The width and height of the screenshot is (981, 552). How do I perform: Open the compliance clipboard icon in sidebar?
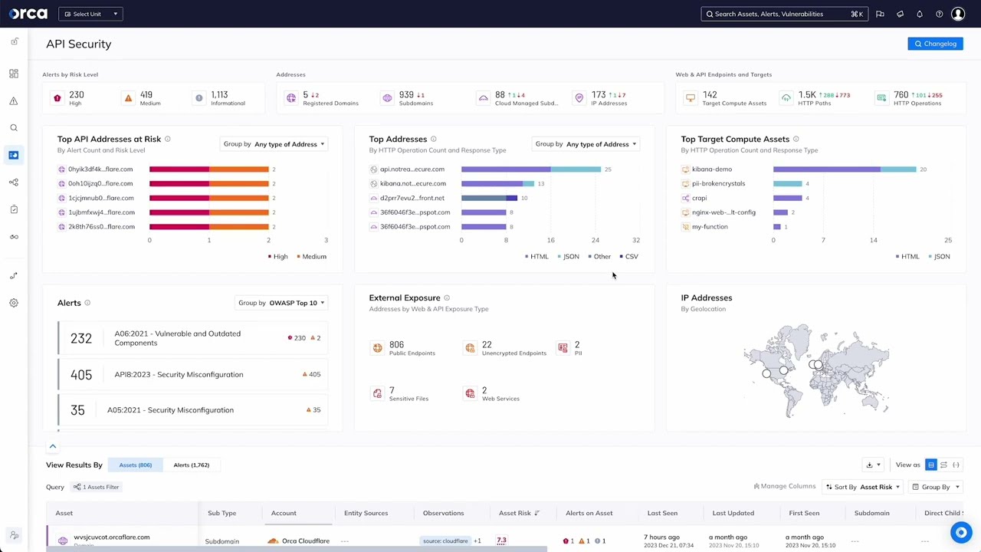pos(14,209)
